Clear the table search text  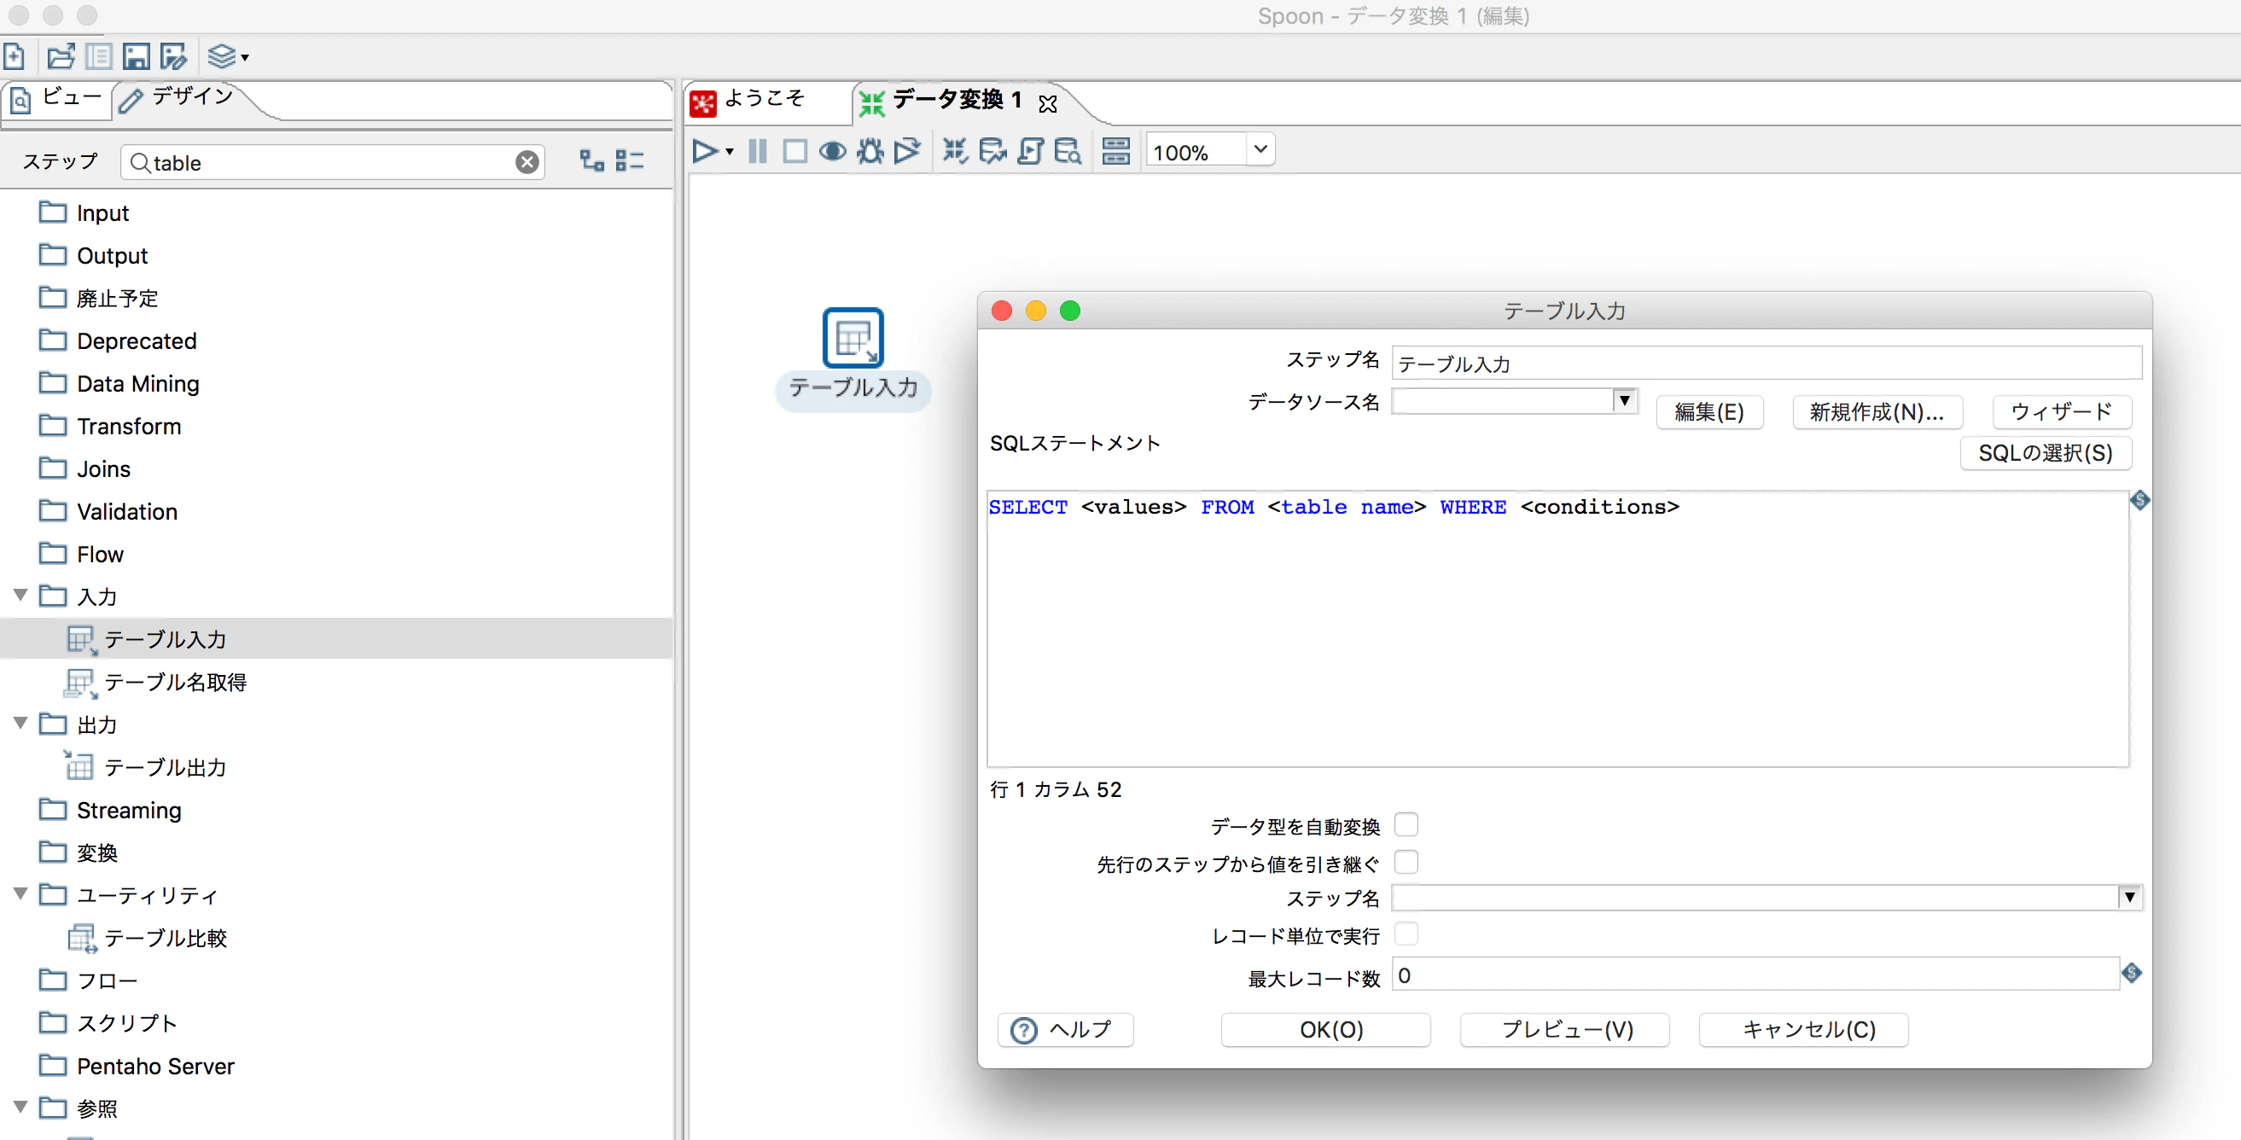[x=527, y=162]
